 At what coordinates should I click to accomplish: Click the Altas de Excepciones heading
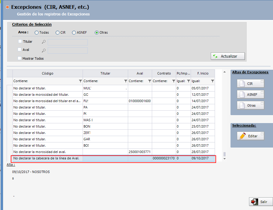pos(250,72)
